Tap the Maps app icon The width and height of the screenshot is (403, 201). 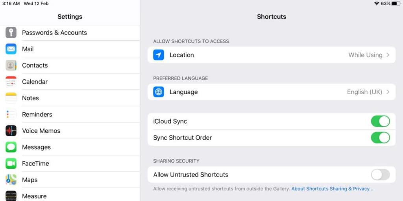click(11, 180)
